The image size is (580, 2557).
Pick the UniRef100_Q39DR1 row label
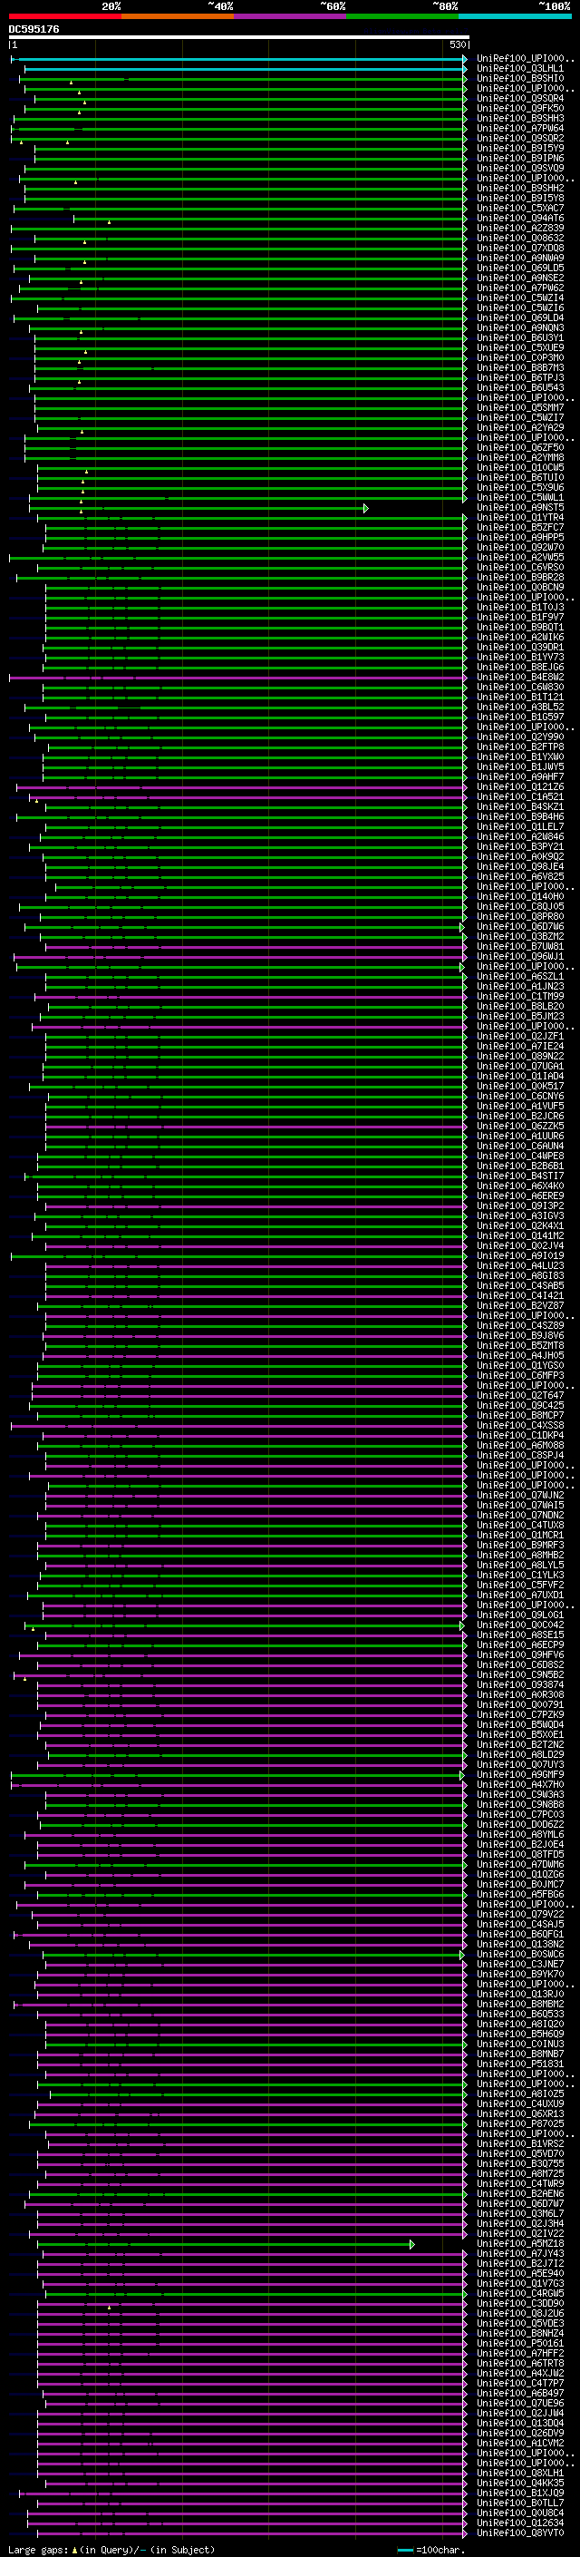[520, 649]
